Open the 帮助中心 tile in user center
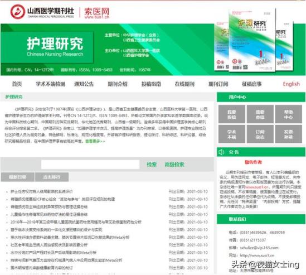306x275 pixels. tap(288, 114)
